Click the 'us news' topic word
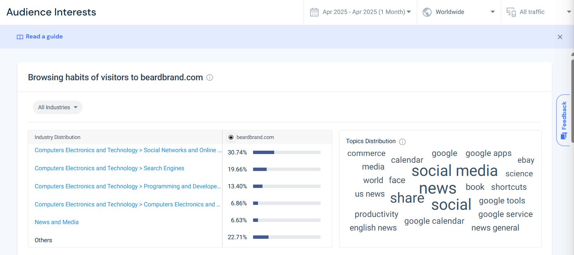The image size is (574, 255). tap(370, 194)
